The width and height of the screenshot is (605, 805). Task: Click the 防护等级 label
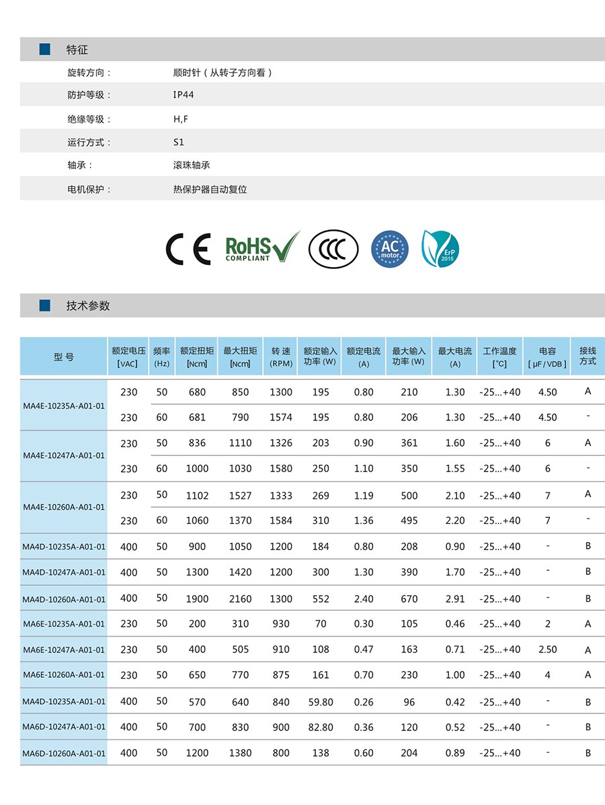tap(89, 95)
